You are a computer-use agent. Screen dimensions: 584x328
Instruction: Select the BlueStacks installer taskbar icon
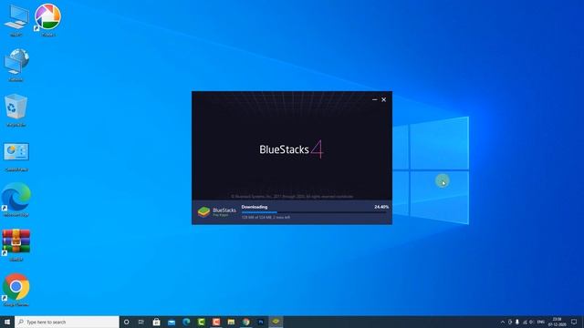tap(276, 322)
